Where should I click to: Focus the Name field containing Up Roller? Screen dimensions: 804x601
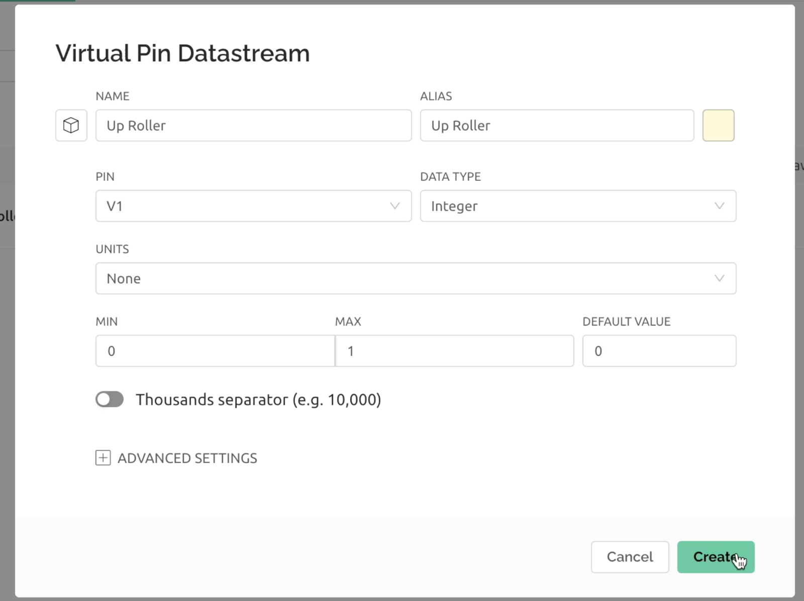tap(253, 125)
